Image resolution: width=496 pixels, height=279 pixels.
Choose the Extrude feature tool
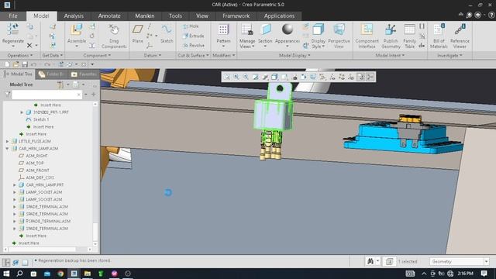click(193, 36)
